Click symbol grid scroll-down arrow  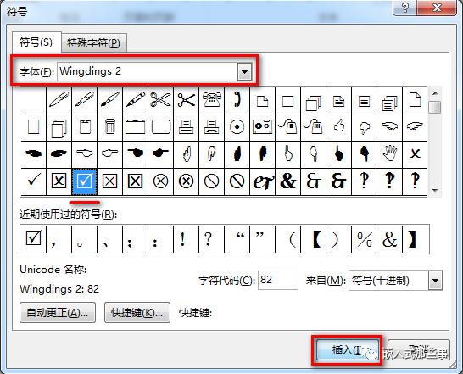[x=435, y=190]
